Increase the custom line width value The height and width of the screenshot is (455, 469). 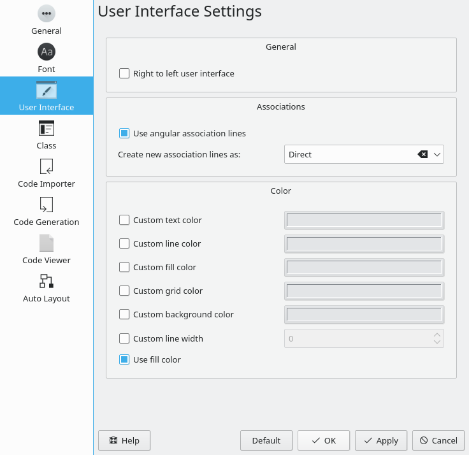coord(437,335)
